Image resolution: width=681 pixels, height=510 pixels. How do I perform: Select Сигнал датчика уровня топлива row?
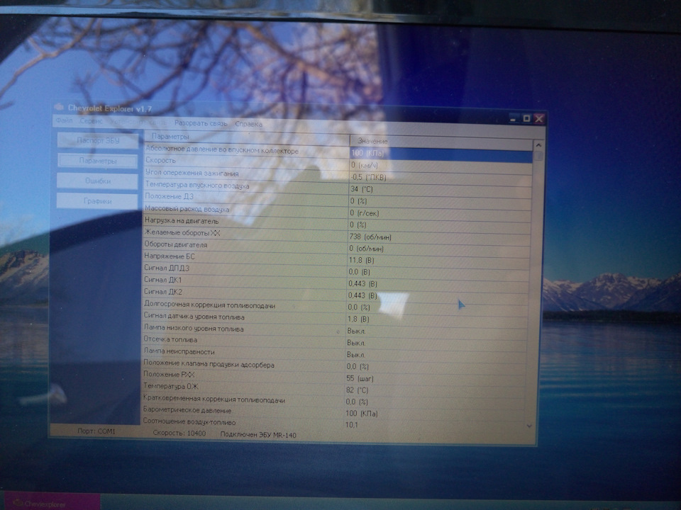(336, 318)
